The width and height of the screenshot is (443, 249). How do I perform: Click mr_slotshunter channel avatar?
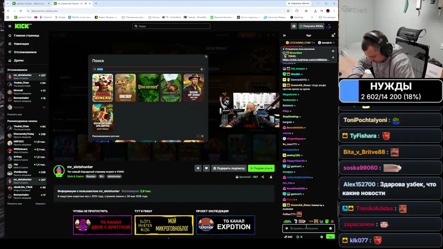coord(59,171)
